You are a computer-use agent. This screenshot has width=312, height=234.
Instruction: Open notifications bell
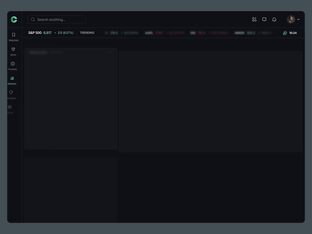274,19
